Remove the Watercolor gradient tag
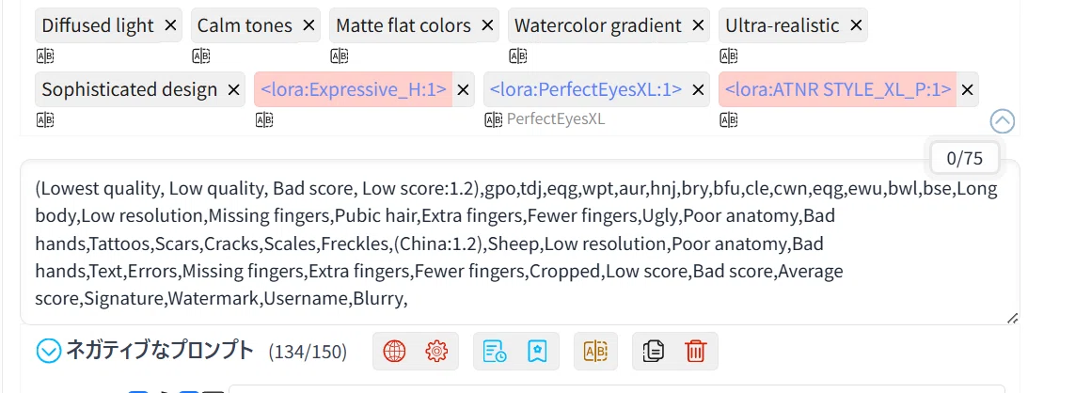1091x393 pixels. [x=697, y=25]
